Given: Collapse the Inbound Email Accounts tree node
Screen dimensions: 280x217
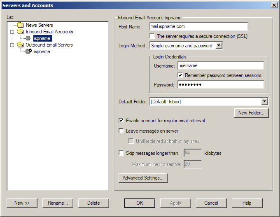Looking at the screenshot, I should 12,32.
